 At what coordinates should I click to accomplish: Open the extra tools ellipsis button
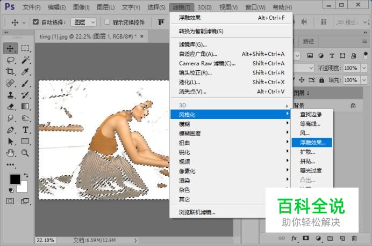point(10,165)
